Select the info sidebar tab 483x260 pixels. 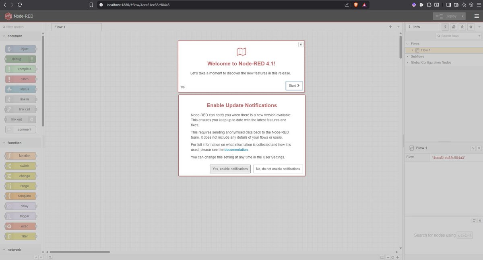click(422, 27)
